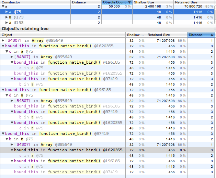Click the top grid vertical scrollbar
Viewport: 216px width, 178px height.
pos(215,15)
